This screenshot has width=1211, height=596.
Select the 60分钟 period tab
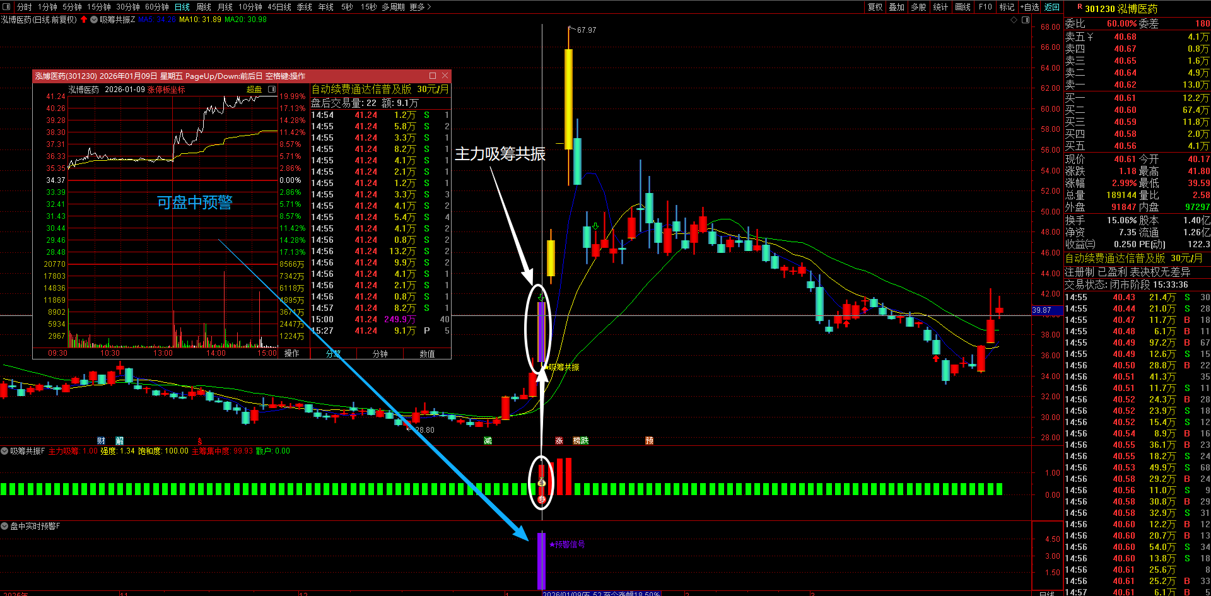[x=157, y=7]
